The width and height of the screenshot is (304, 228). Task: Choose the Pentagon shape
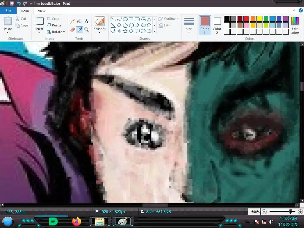pyautogui.click(x=125, y=25)
